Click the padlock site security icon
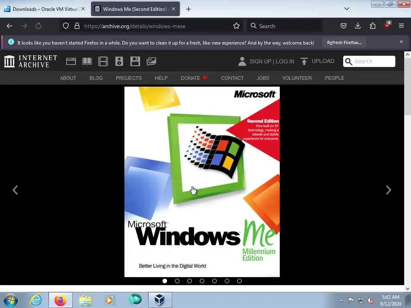 [77, 26]
